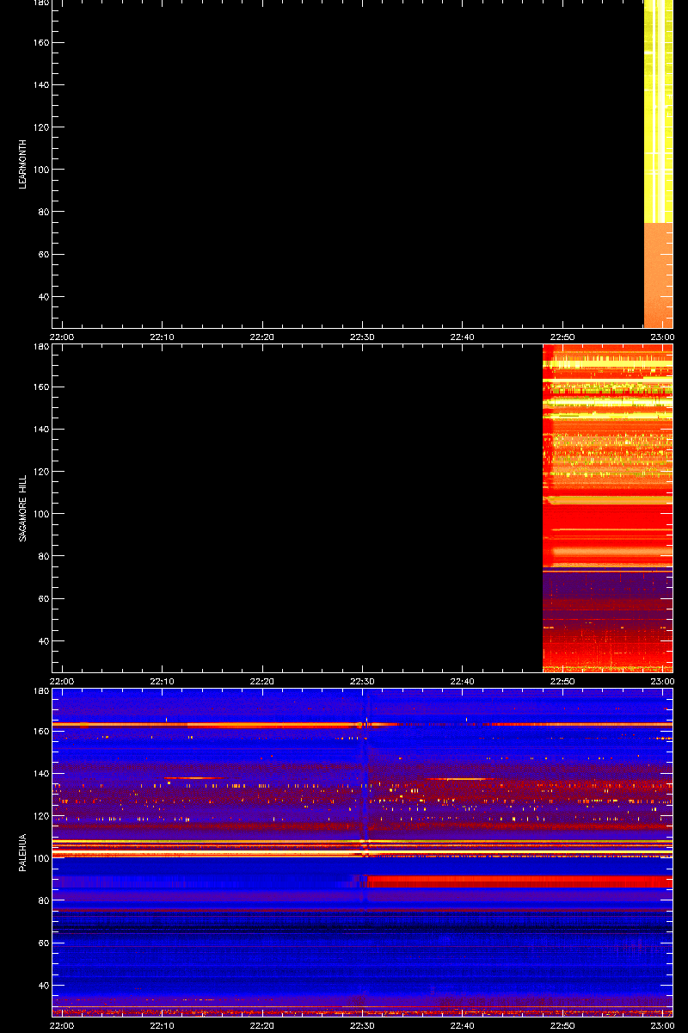The height and width of the screenshot is (1033, 688).
Task: Click the yellow data strip in Learmonth spectrogram
Action: 658,111
